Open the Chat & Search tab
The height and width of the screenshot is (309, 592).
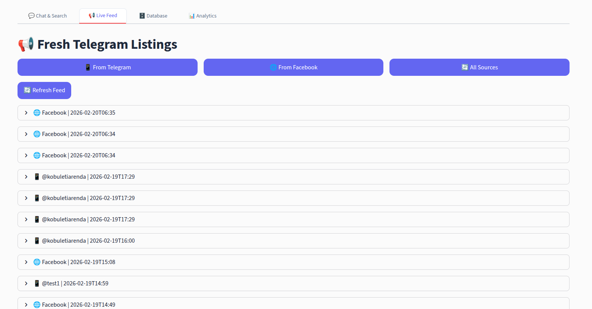click(x=48, y=16)
